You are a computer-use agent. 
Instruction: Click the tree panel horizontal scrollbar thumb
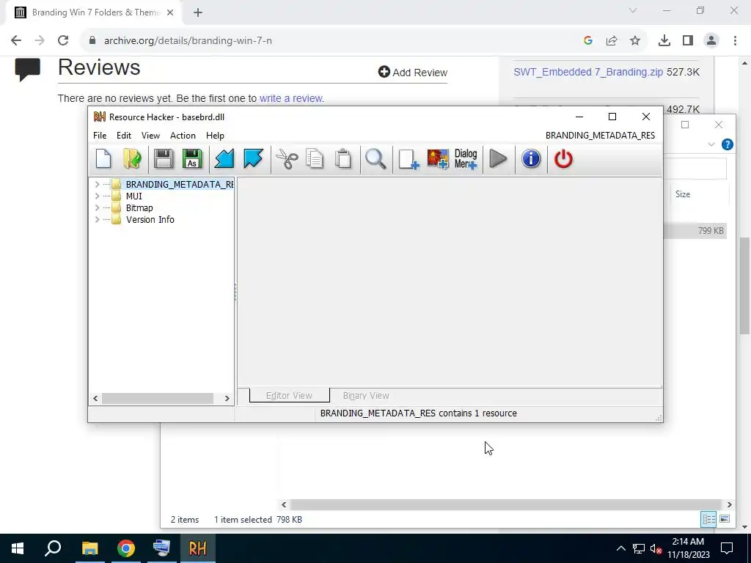pos(158,398)
